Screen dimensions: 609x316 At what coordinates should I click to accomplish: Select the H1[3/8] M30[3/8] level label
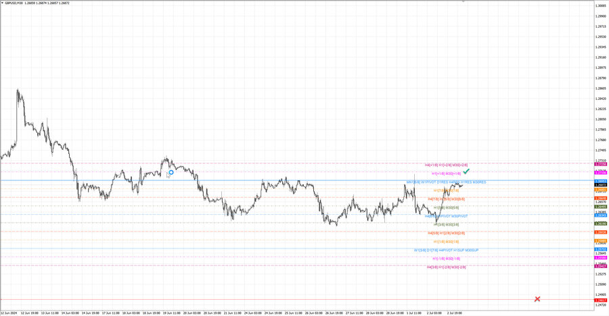pos(447,225)
